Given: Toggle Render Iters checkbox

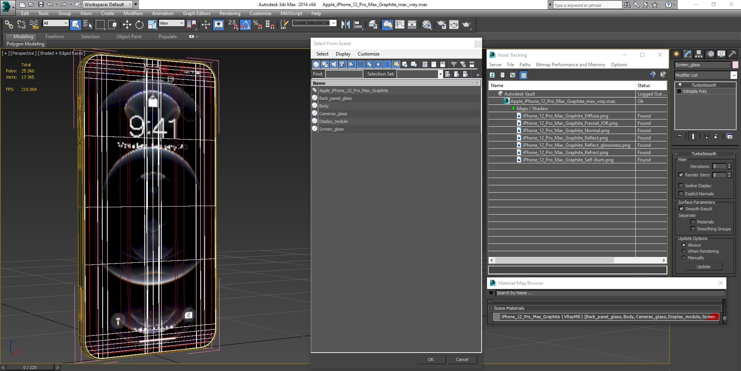Looking at the screenshot, I should point(681,175).
